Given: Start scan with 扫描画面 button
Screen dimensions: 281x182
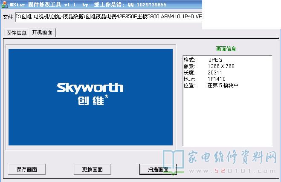Looking at the screenshot, I should [158, 169].
